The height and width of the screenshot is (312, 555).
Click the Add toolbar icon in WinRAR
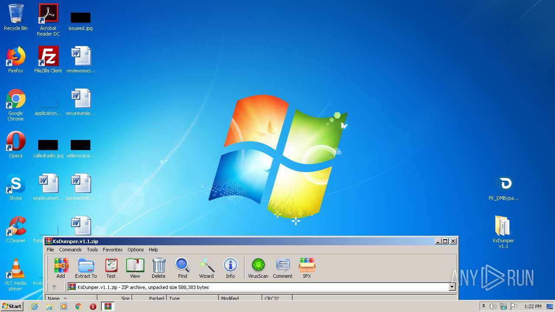61,268
